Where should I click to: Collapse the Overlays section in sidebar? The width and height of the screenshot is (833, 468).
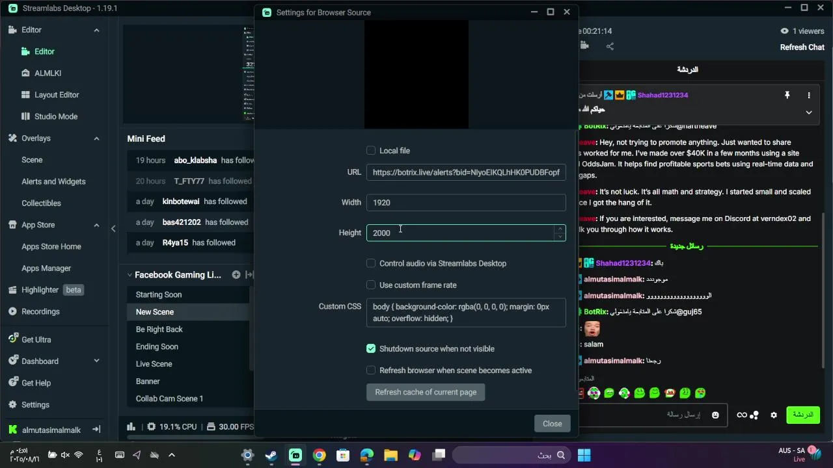click(x=96, y=138)
